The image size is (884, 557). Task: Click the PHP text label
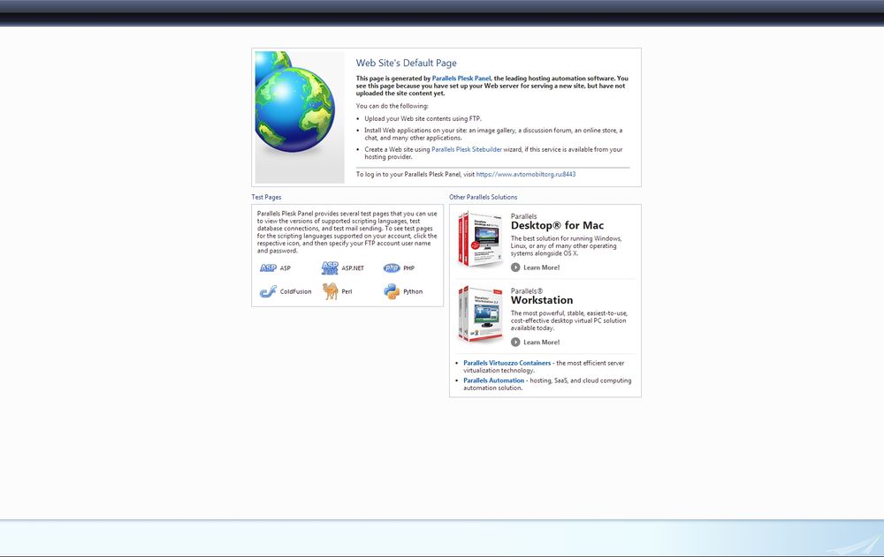tap(408, 268)
